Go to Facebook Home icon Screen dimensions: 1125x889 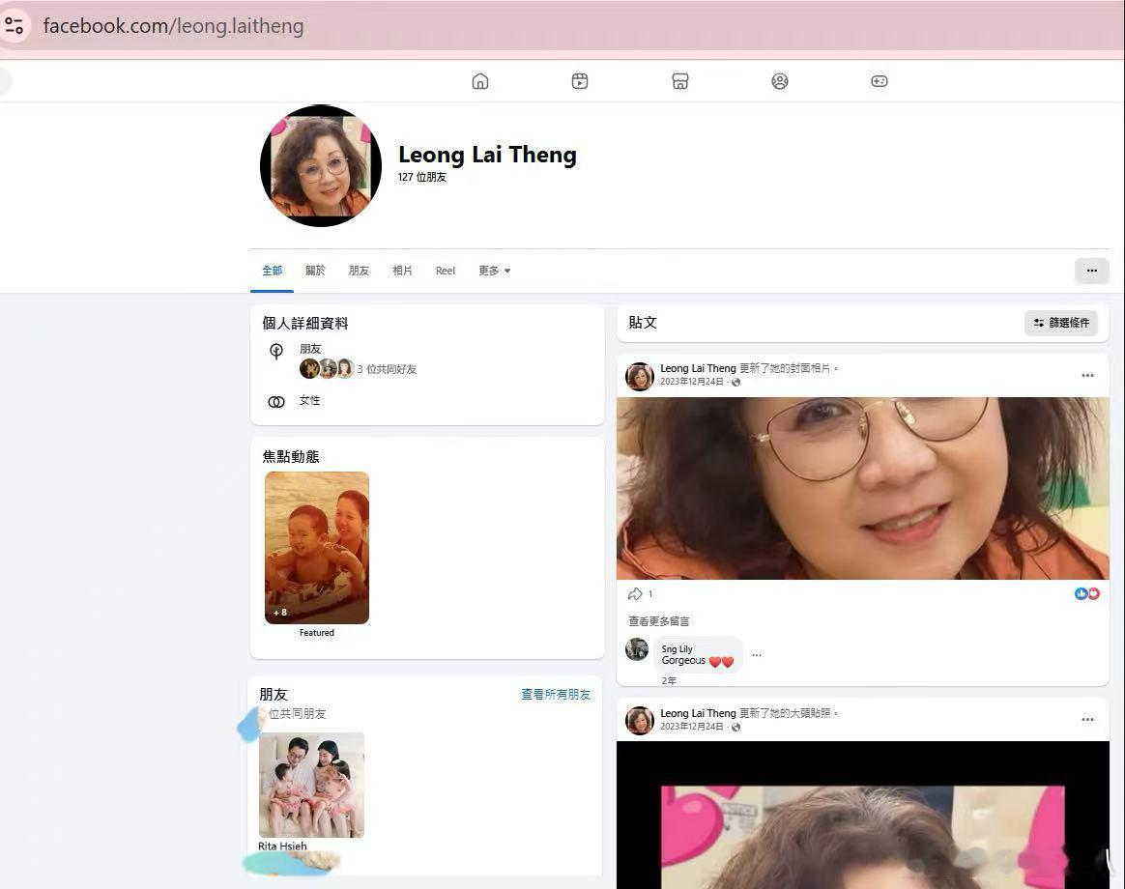(480, 81)
